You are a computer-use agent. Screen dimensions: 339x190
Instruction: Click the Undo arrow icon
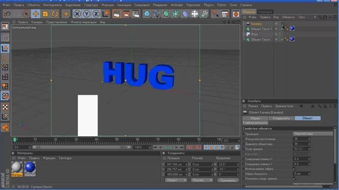pos(7,14)
